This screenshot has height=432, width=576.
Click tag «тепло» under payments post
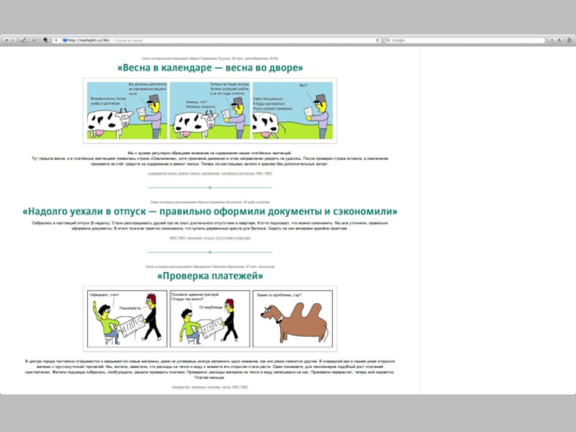point(226,387)
